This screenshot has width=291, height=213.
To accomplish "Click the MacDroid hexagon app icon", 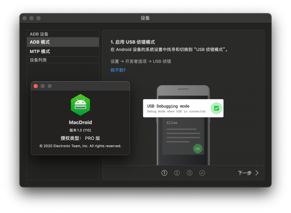I will click(80, 105).
